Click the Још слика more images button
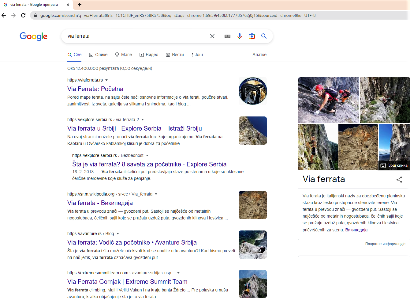The width and height of the screenshot is (410, 308). 394,165
